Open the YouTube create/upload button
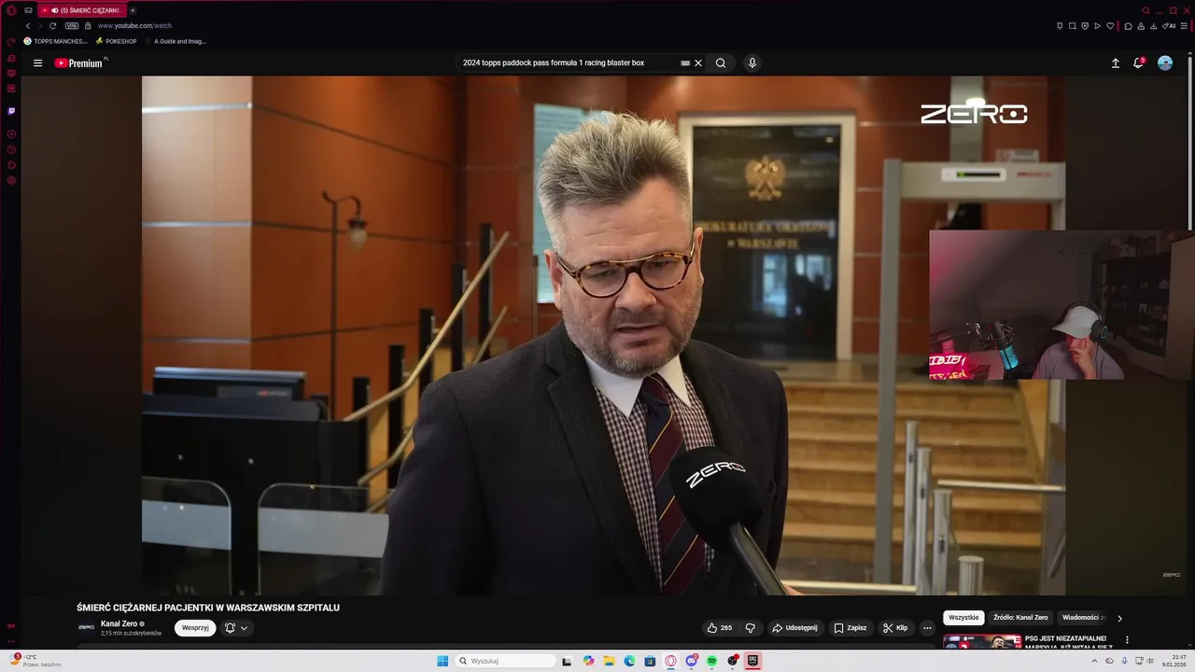 [1115, 63]
